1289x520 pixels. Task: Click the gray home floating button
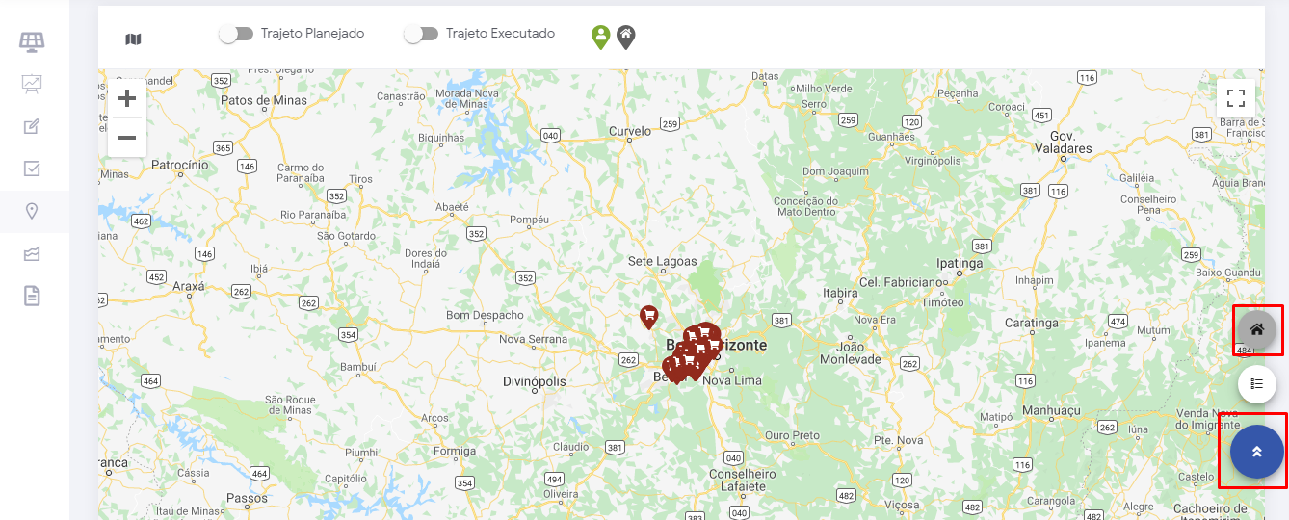[x=1257, y=329]
